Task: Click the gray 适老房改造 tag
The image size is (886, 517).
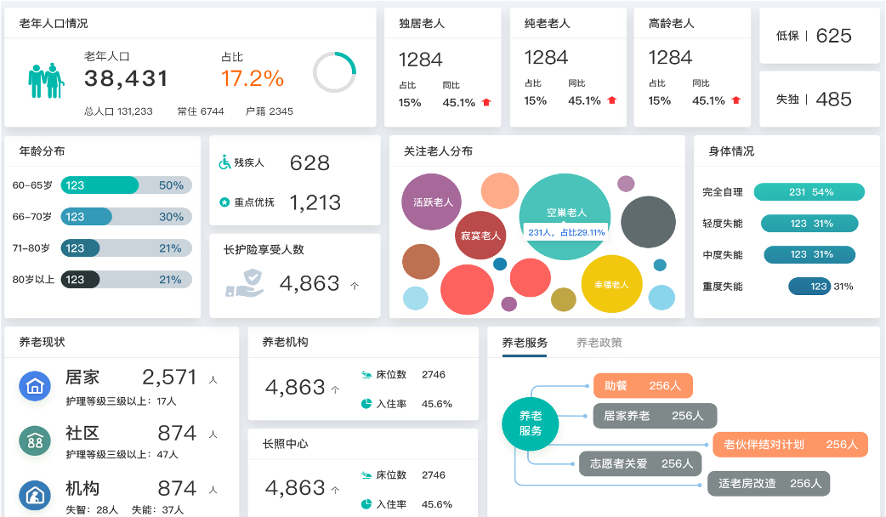Action: coord(769,483)
